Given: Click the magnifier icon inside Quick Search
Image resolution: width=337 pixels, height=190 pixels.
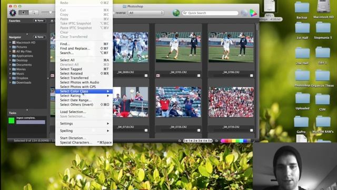Looking at the screenshot, I should (x=185, y=13).
